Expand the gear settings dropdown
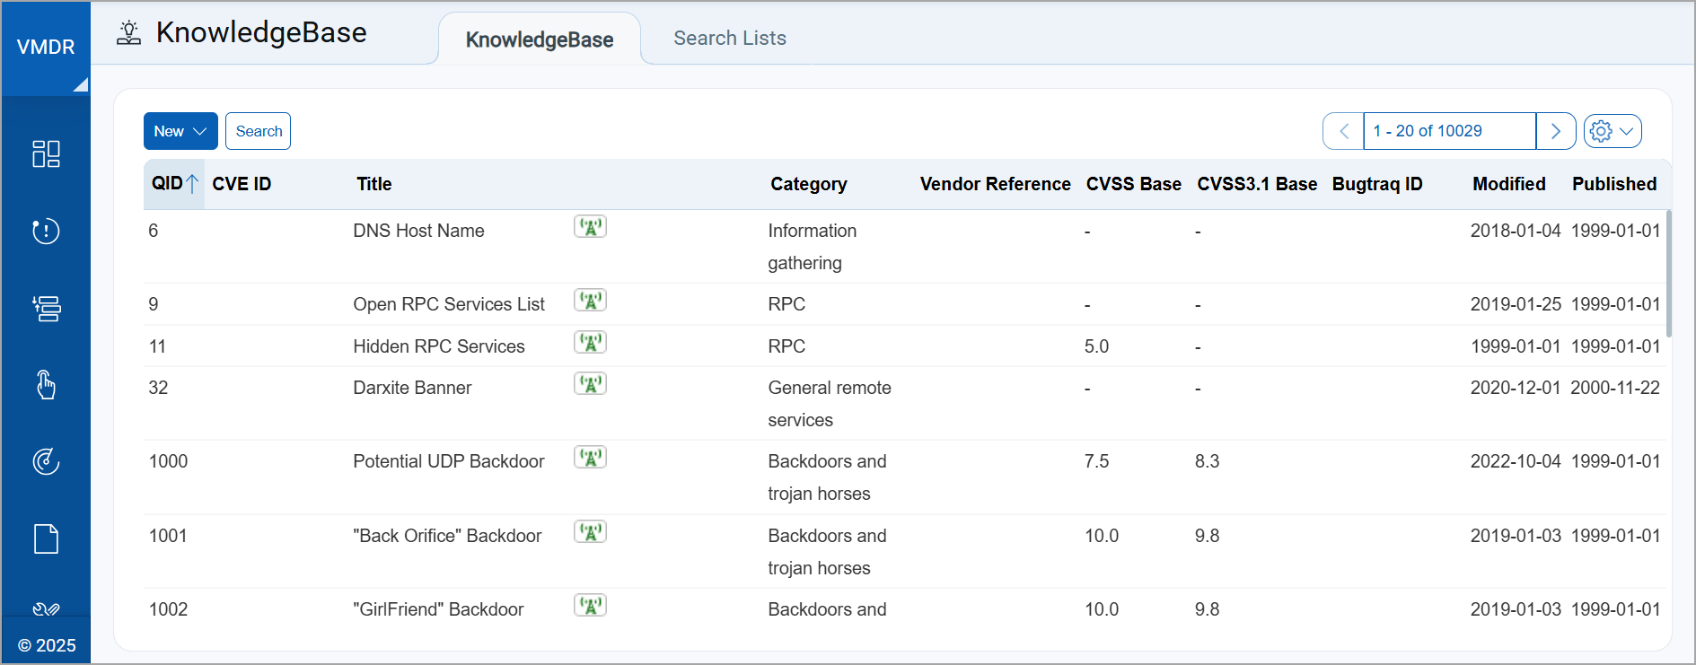 pos(1613,131)
